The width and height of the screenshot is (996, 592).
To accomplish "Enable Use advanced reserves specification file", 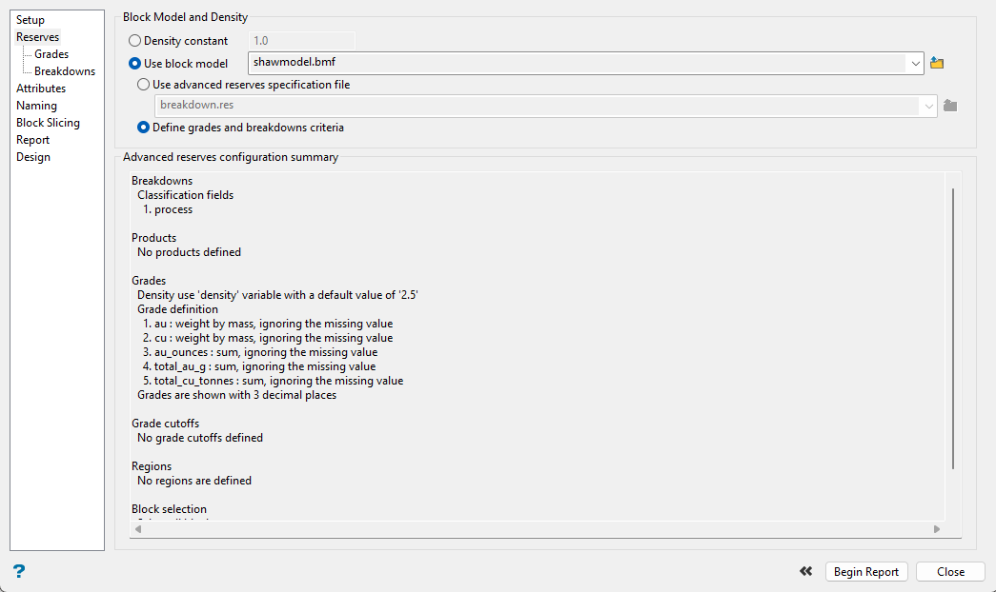I will 144,85.
